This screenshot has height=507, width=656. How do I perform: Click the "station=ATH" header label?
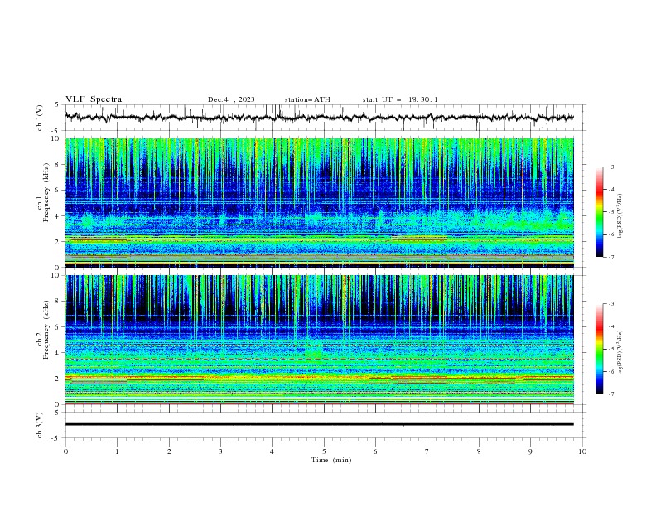point(307,99)
